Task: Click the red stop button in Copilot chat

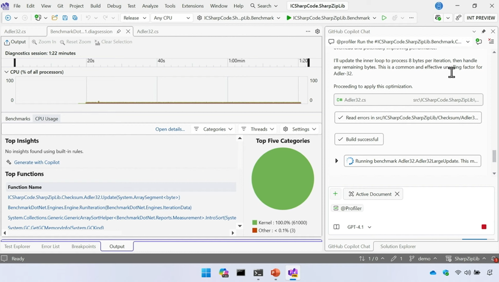Action: click(484, 227)
